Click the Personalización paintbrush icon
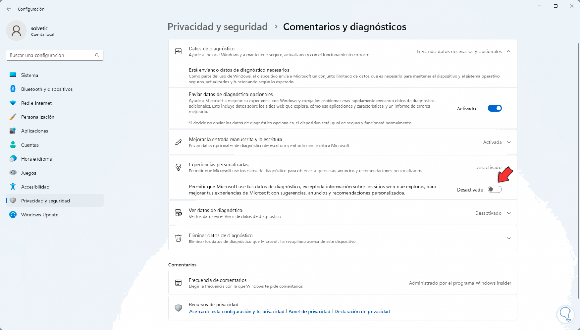This screenshot has height=330, width=580. pyautogui.click(x=13, y=117)
